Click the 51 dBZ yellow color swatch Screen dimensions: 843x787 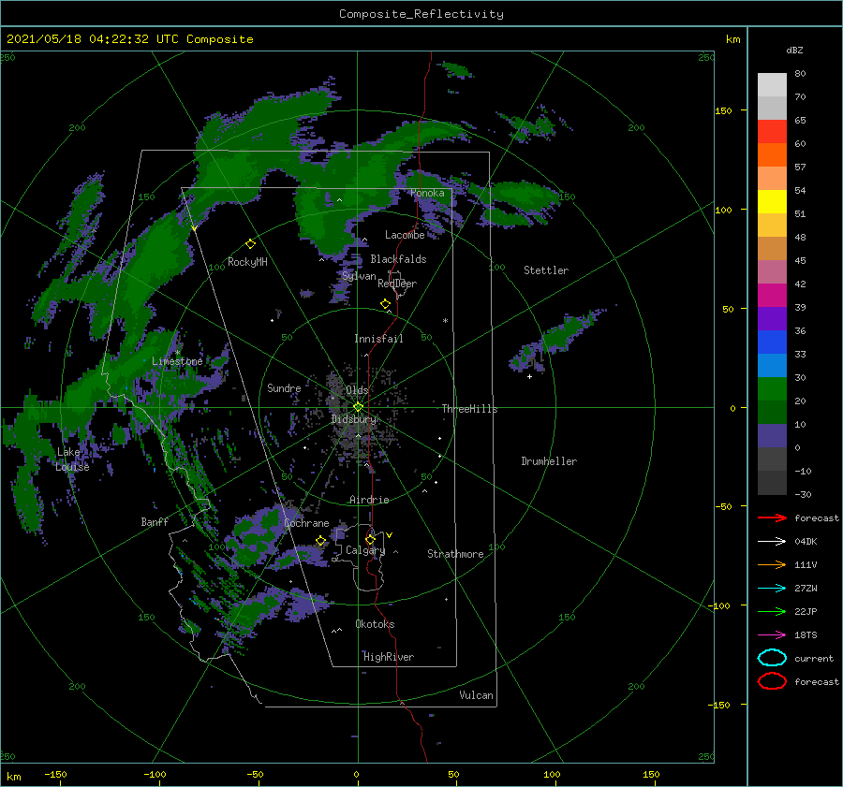[772, 201]
